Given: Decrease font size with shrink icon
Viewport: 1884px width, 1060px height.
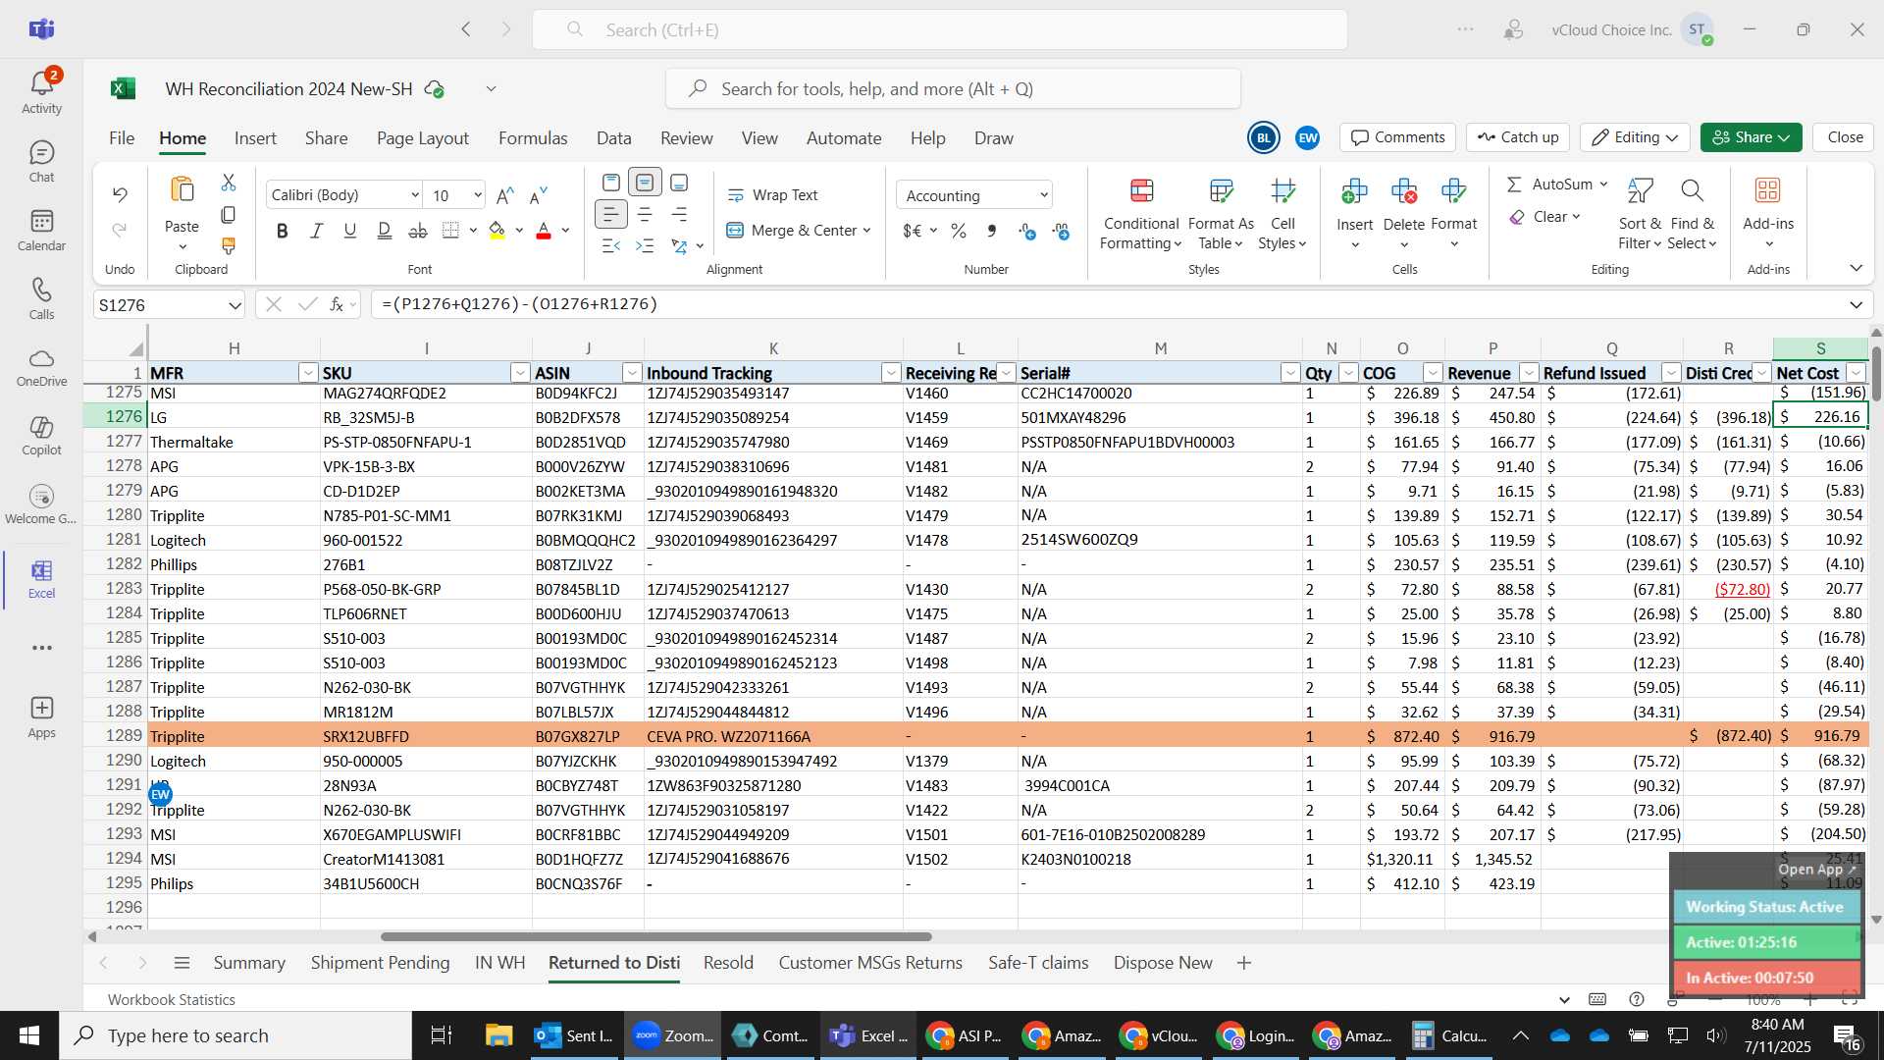Looking at the screenshot, I should (538, 195).
